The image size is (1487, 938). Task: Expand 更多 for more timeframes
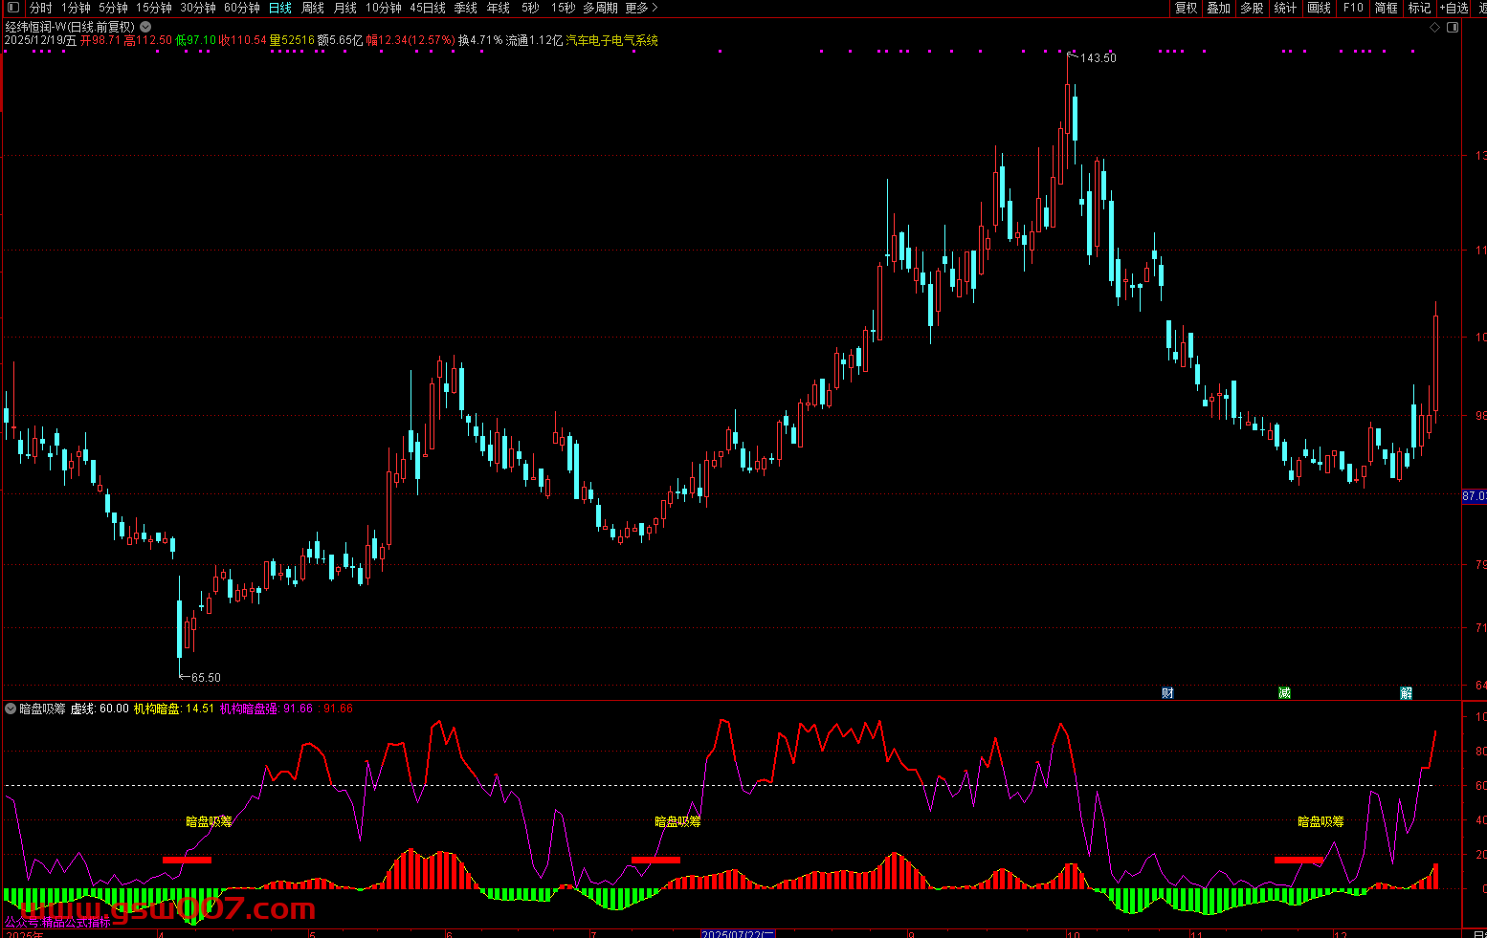641,8
